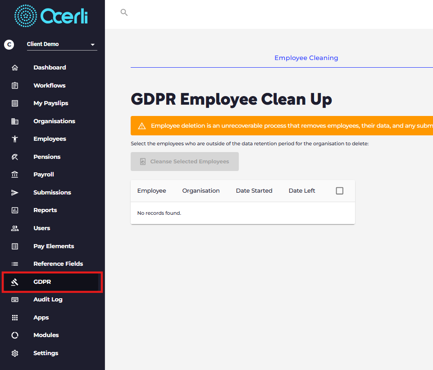
Task: Click the Audit Log keyboard icon
Action: [15, 300]
